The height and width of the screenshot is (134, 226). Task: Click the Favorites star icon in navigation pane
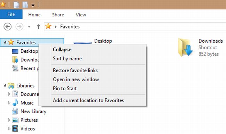[11, 42]
